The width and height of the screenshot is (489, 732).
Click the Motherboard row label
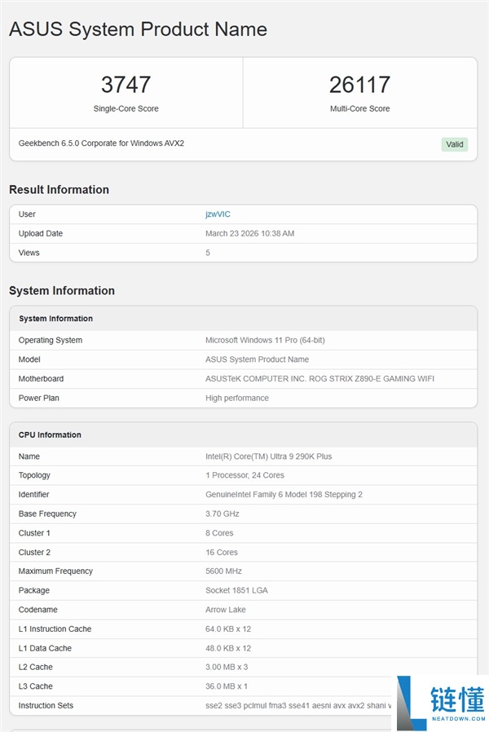[41, 378]
